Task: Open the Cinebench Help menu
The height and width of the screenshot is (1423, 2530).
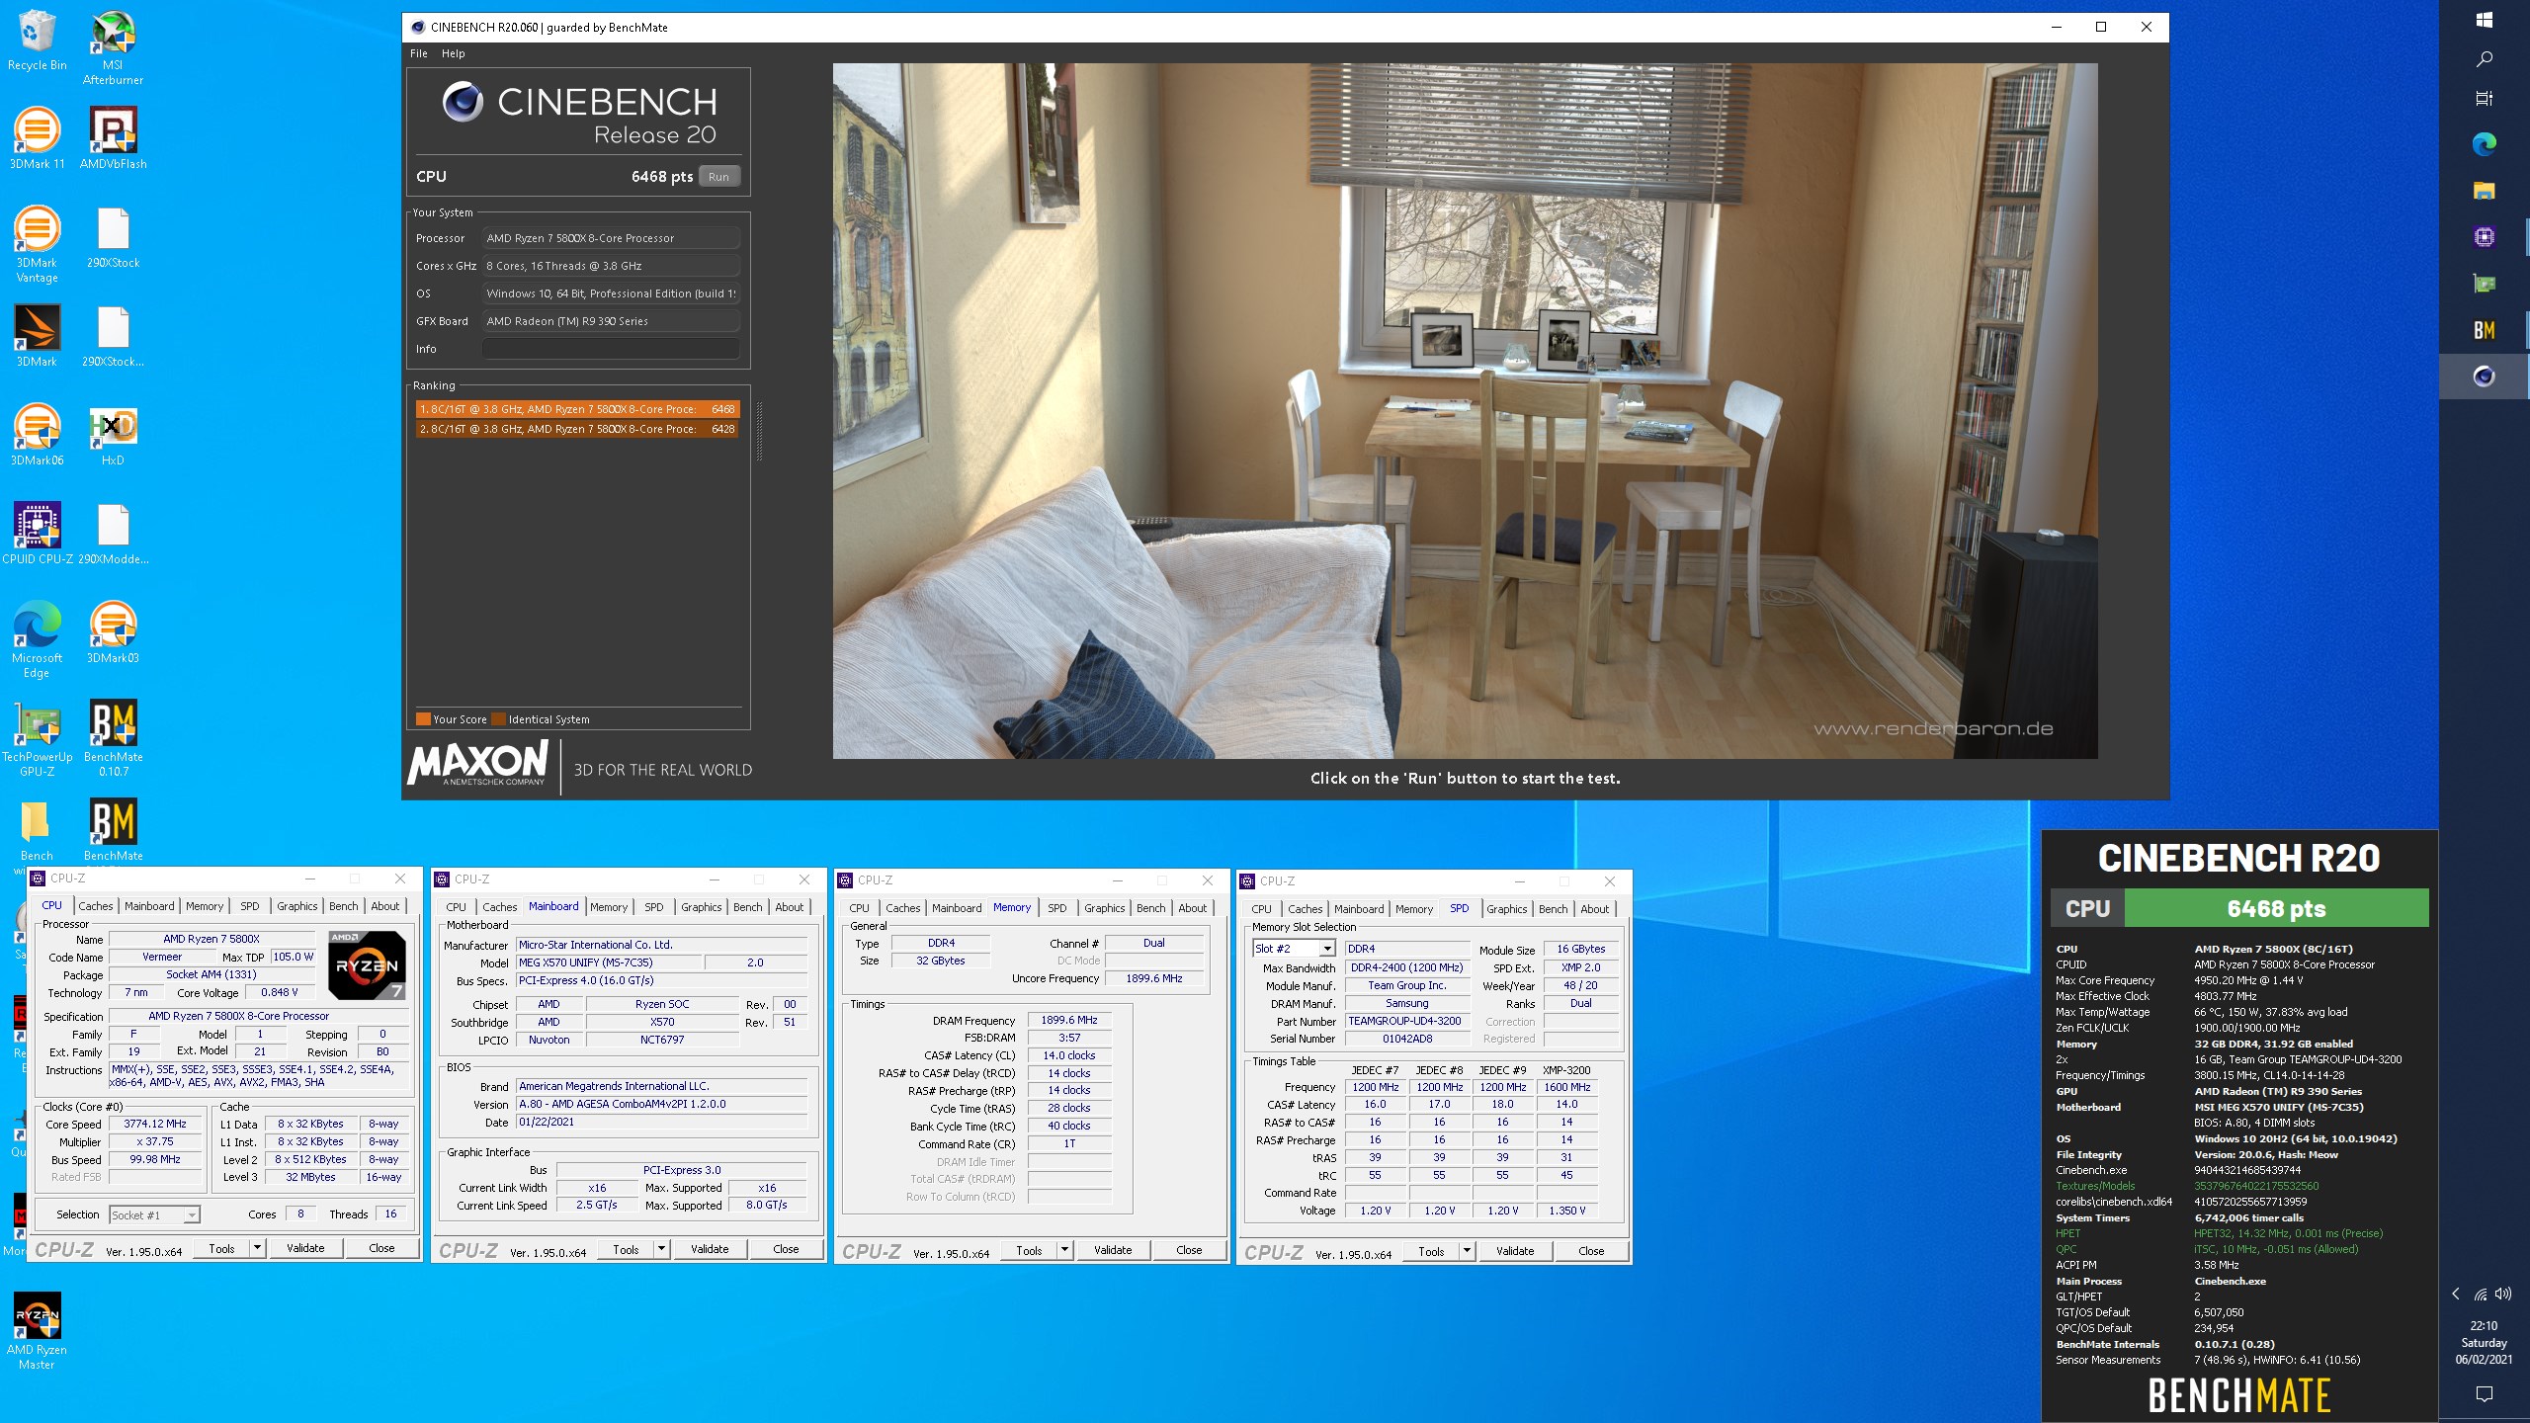Action: point(454,53)
